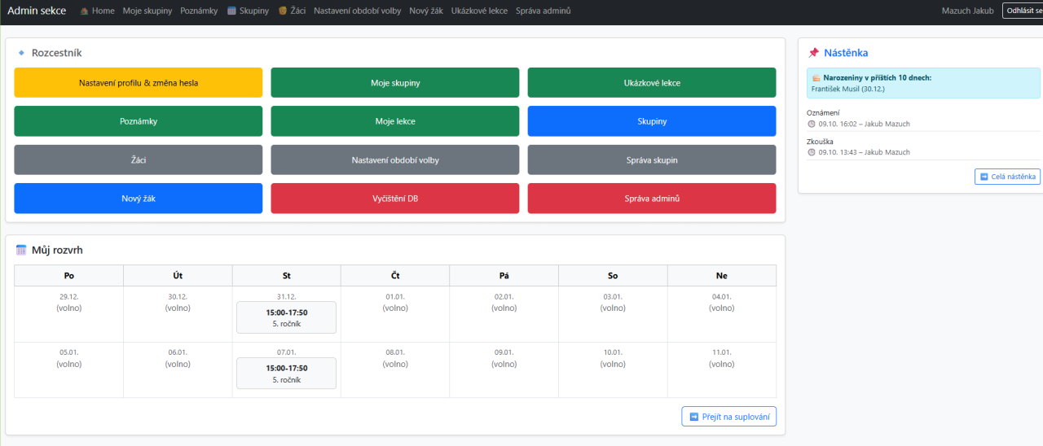The image size is (1043, 446).
Task: Click gray Správa skupin tile
Action: tap(652, 160)
